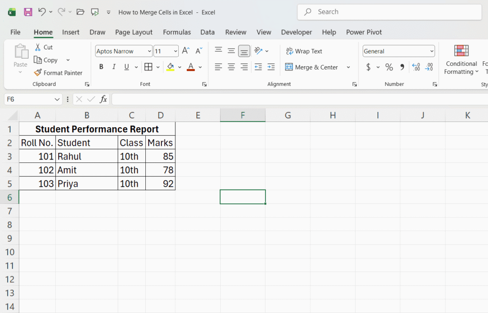Switch to the Insert tab
This screenshot has height=313, width=488.
(x=71, y=32)
